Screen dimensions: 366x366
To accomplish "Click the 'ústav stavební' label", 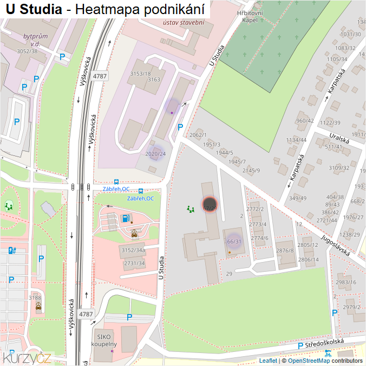I will [x=184, y=23].
